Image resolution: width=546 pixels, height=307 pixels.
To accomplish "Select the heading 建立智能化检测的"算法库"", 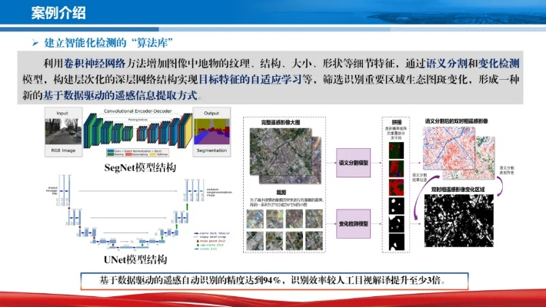I will (x=108, y=43).
